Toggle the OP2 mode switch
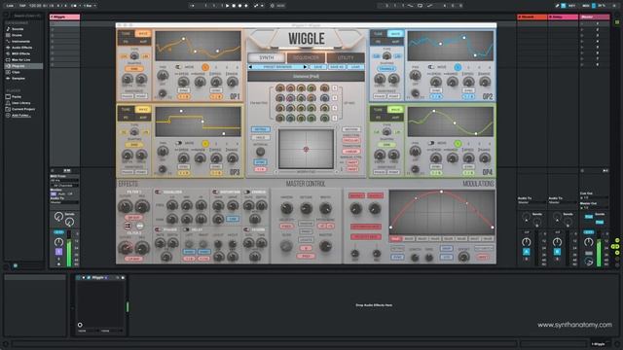Image resolution: width=623 pixels, height=350 pixels. pyautogui.click(x=431, y=67)
